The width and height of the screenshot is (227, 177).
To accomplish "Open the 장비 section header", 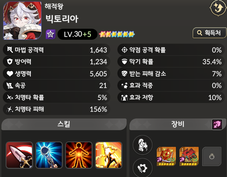I will (x=178, y=124).
